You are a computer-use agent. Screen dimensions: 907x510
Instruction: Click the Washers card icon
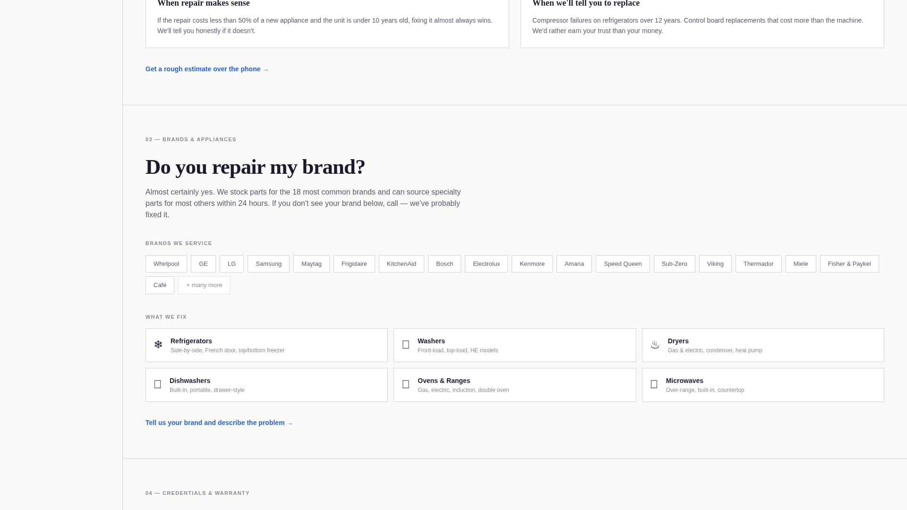pos(406,345)
